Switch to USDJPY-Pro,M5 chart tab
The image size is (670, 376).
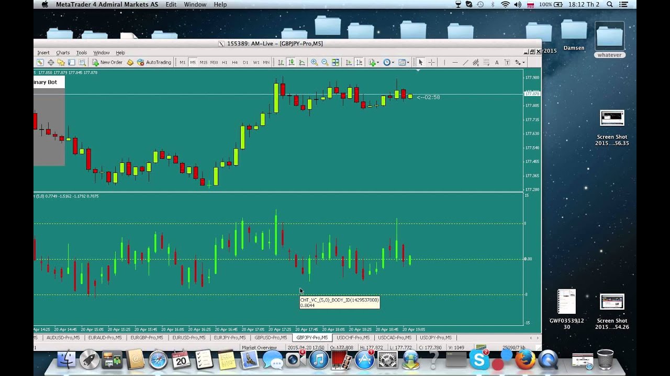pyautogui.click(x=435, y=338)
